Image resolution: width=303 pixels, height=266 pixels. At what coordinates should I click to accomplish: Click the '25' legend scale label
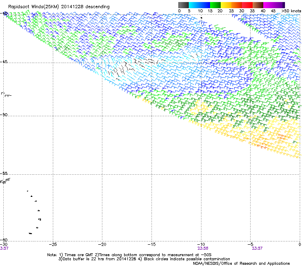click(231, 11)
